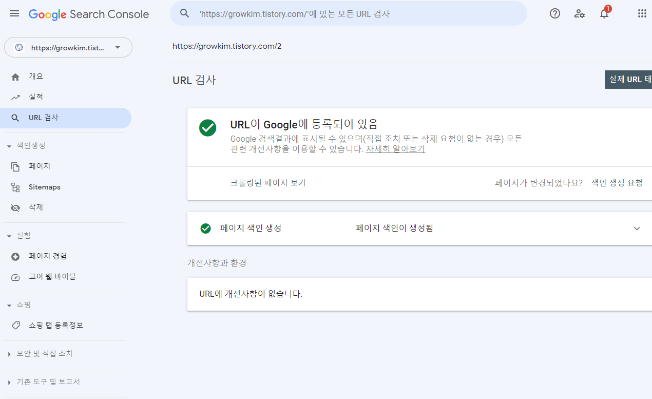Expand the 기존 도구 및 보고서 section
This screenshot has width=652, height=399.
point(9,382)
